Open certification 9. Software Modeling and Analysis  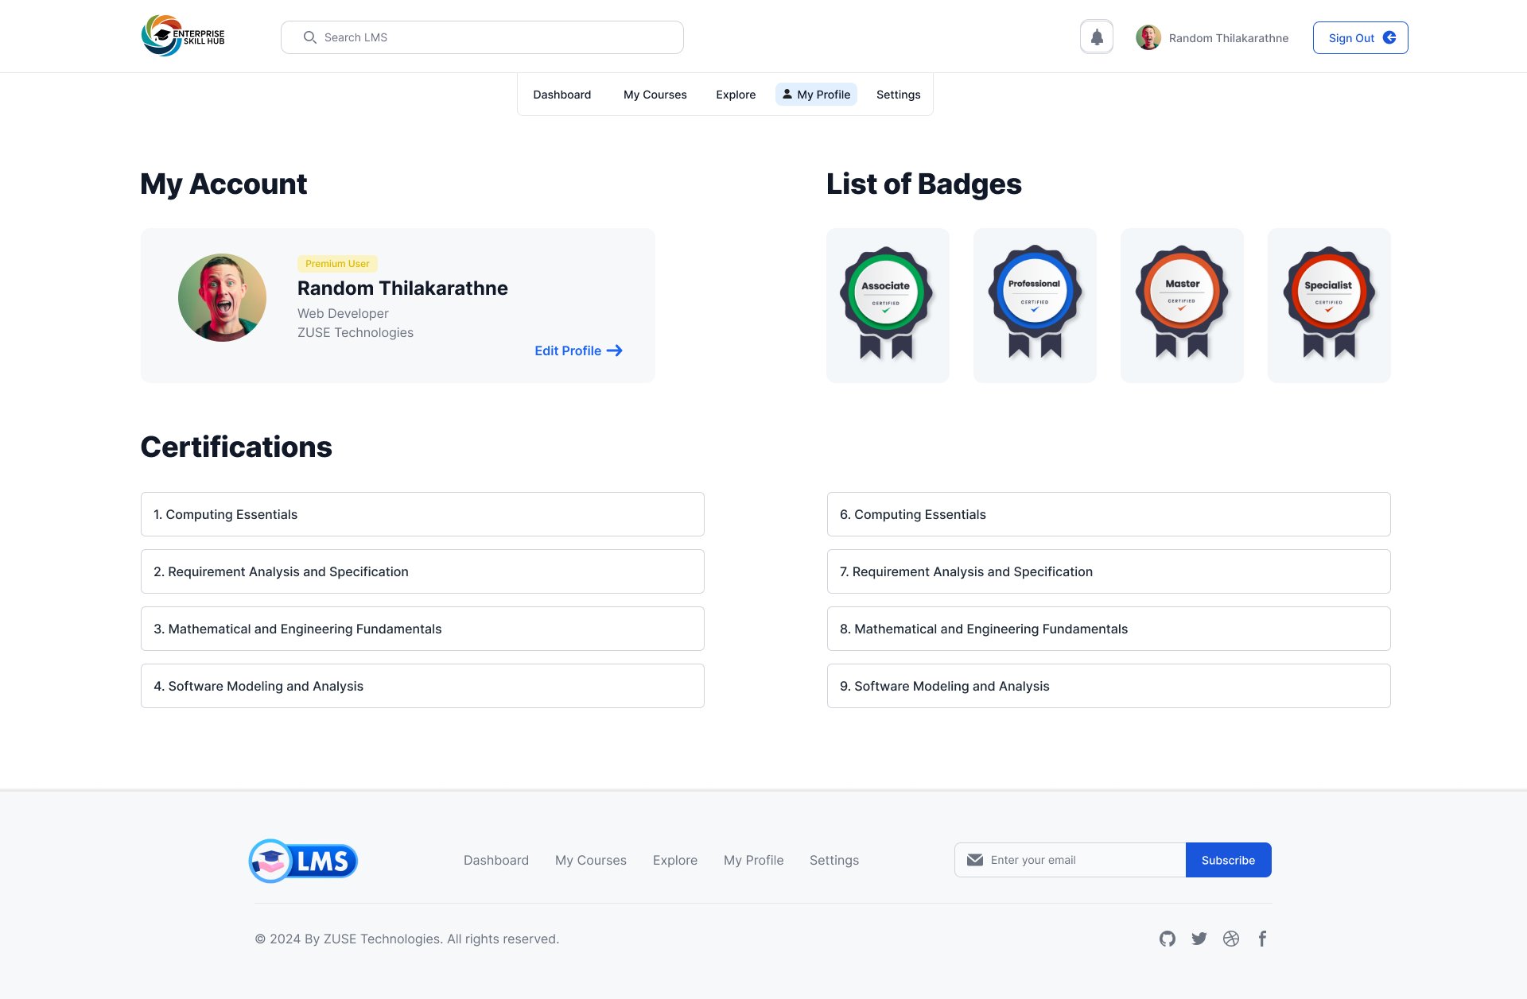click(1109, 686)
